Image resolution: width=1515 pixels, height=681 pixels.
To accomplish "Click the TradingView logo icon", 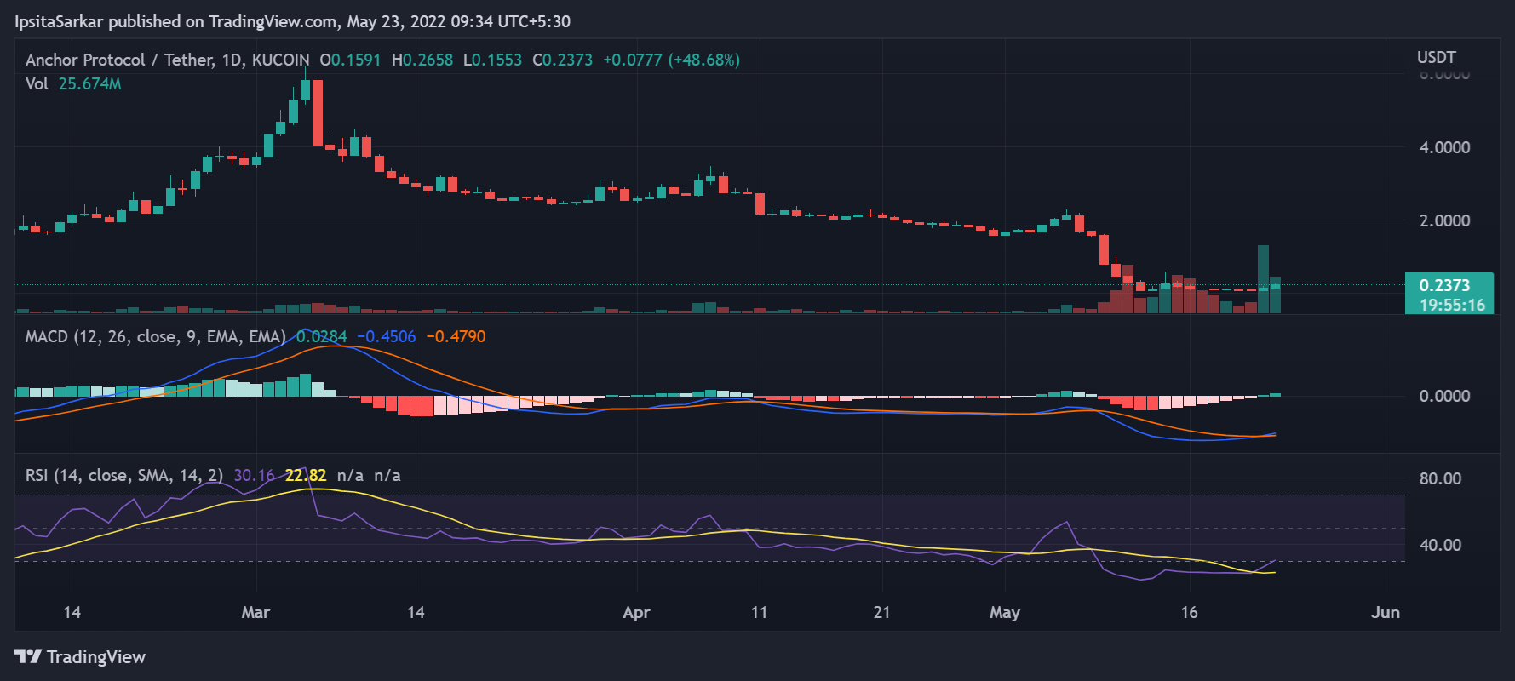I will coord(28,656).
